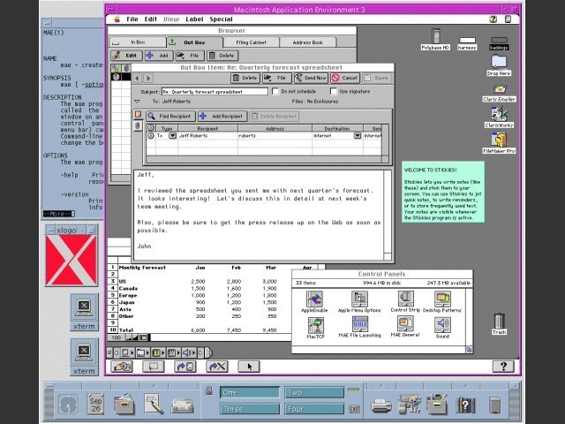
Task: Click Send Now button
Action: pyautogui.click(x=311, y=78)
